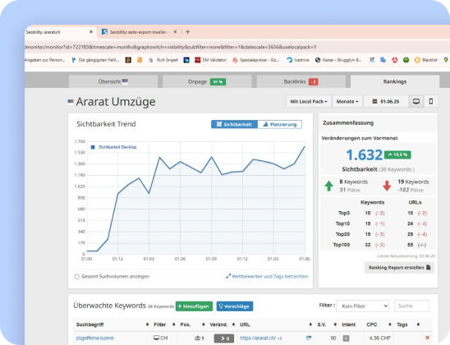Show the Sichtbarkeit graph
The height and width of the screenshot is (345, 450).
tap(235, 124)
